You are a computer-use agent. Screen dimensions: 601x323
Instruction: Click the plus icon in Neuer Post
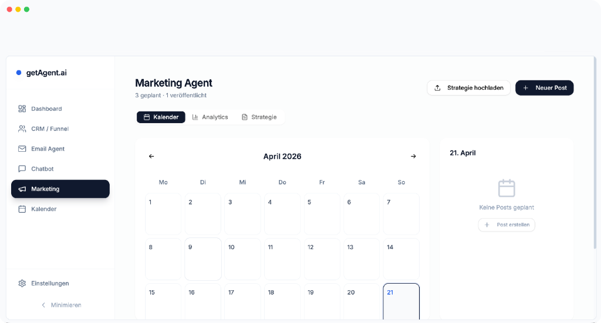point(525,88)
